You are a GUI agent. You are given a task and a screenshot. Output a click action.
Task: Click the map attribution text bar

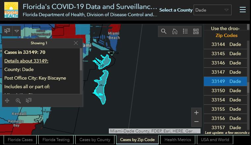(154, 131)
